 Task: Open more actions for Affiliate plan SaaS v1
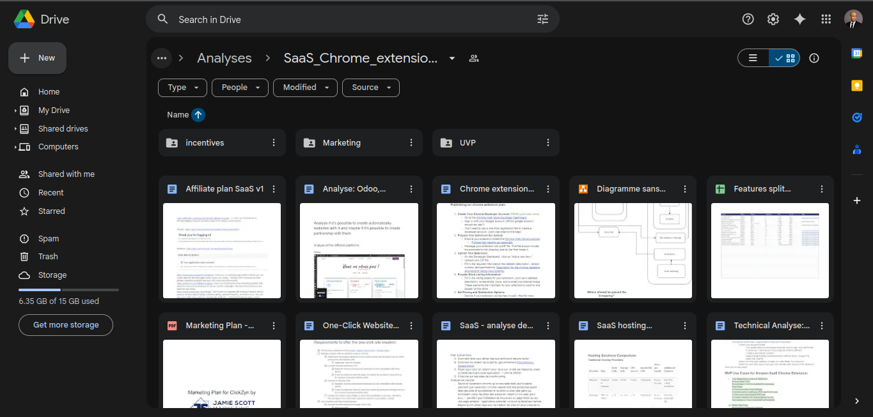point(274,189)
